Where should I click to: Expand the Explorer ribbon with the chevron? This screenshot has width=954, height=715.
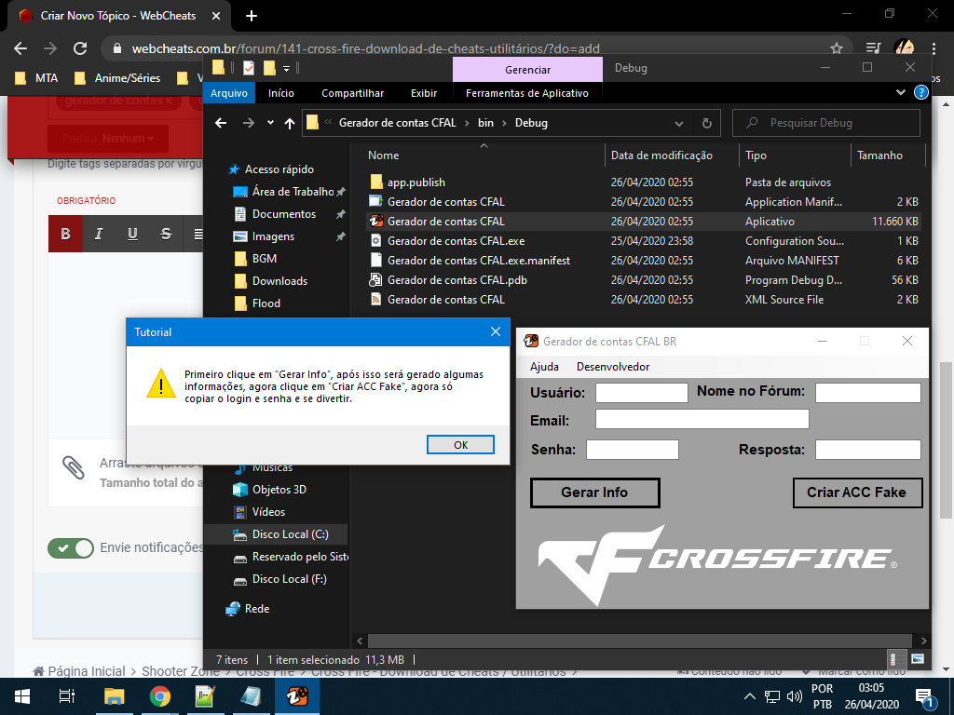point(901,92)
